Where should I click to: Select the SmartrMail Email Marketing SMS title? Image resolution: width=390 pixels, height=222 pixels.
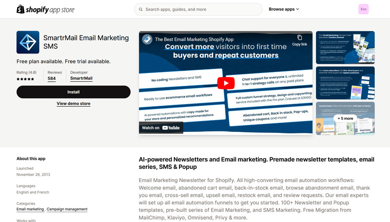(x=86, y=42)
